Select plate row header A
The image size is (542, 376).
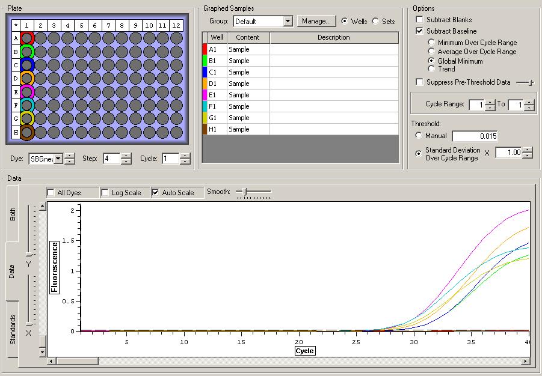[16, 38]
